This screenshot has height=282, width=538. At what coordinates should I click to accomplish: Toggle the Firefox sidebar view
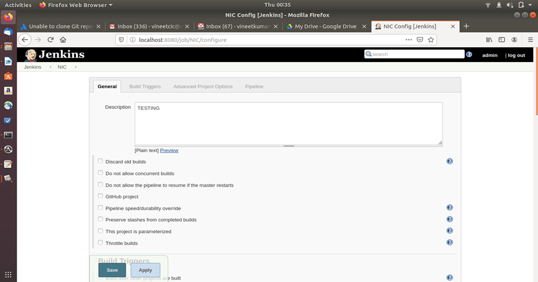tap(502, 40)
